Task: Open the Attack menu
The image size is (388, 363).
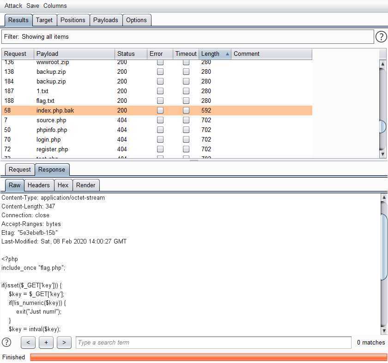Action: 13,6
